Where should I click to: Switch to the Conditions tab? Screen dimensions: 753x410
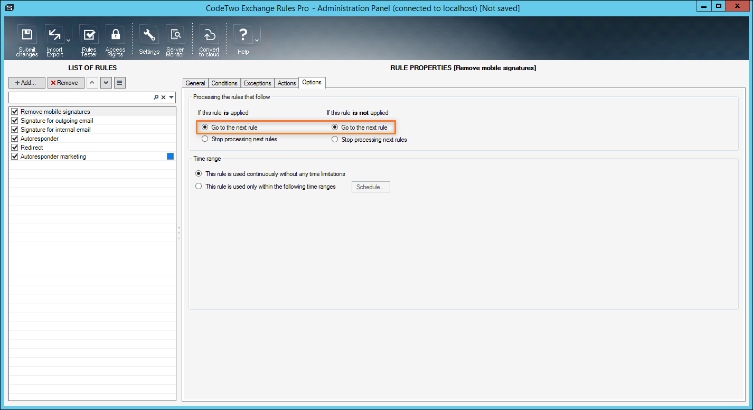tap(224, 83)
